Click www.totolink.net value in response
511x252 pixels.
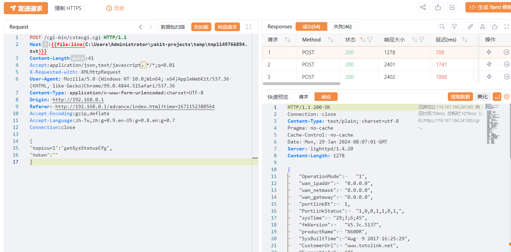[x=371, y=245]
